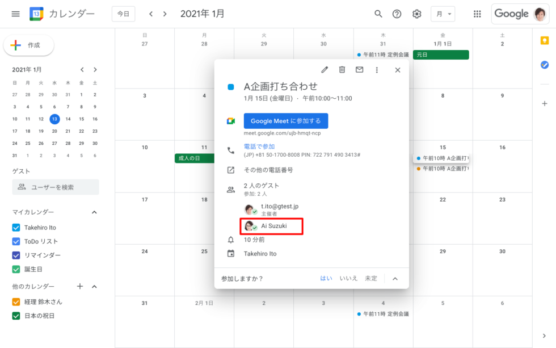Open the search magnifier in header
The width and height of the screenshot is (556, 348).
point(378,14)
